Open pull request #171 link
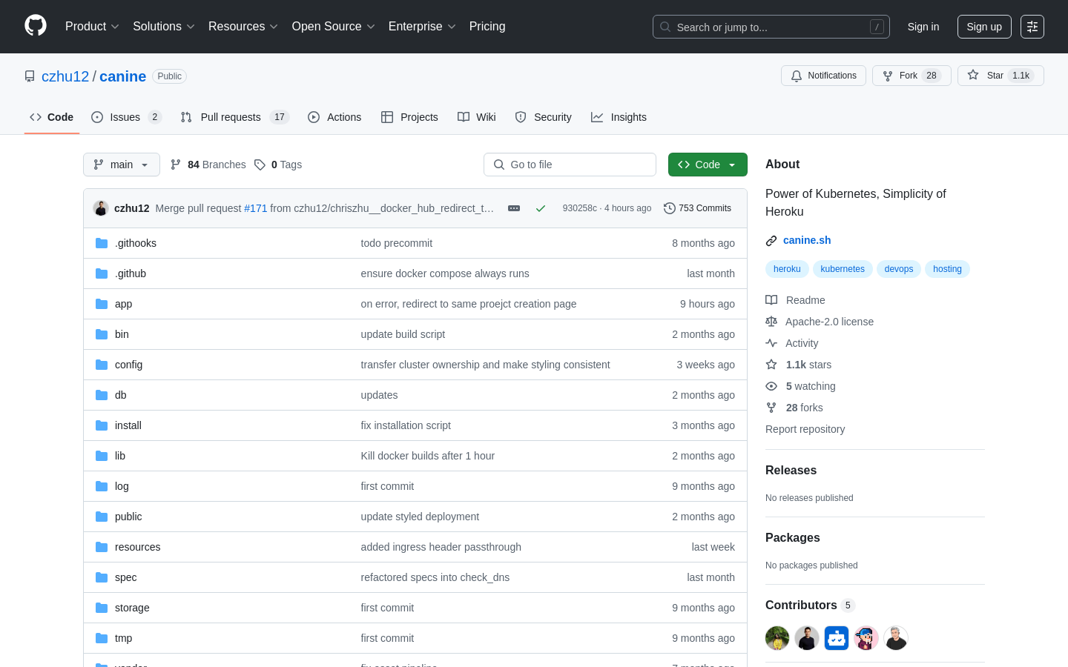 255,208
